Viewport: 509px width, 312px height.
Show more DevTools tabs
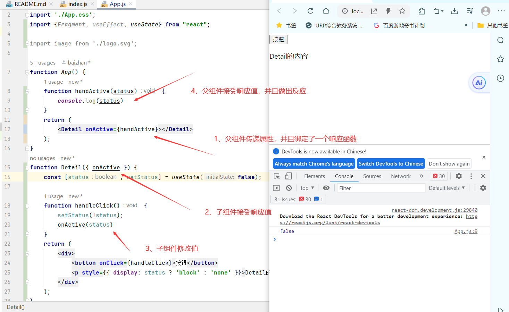click(421, 176)
